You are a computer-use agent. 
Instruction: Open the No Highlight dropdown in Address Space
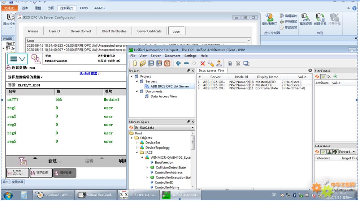point(164,127)
